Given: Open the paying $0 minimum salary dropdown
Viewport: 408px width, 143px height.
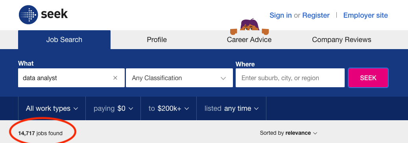Looking at the screenshot, I should (113, 108).
